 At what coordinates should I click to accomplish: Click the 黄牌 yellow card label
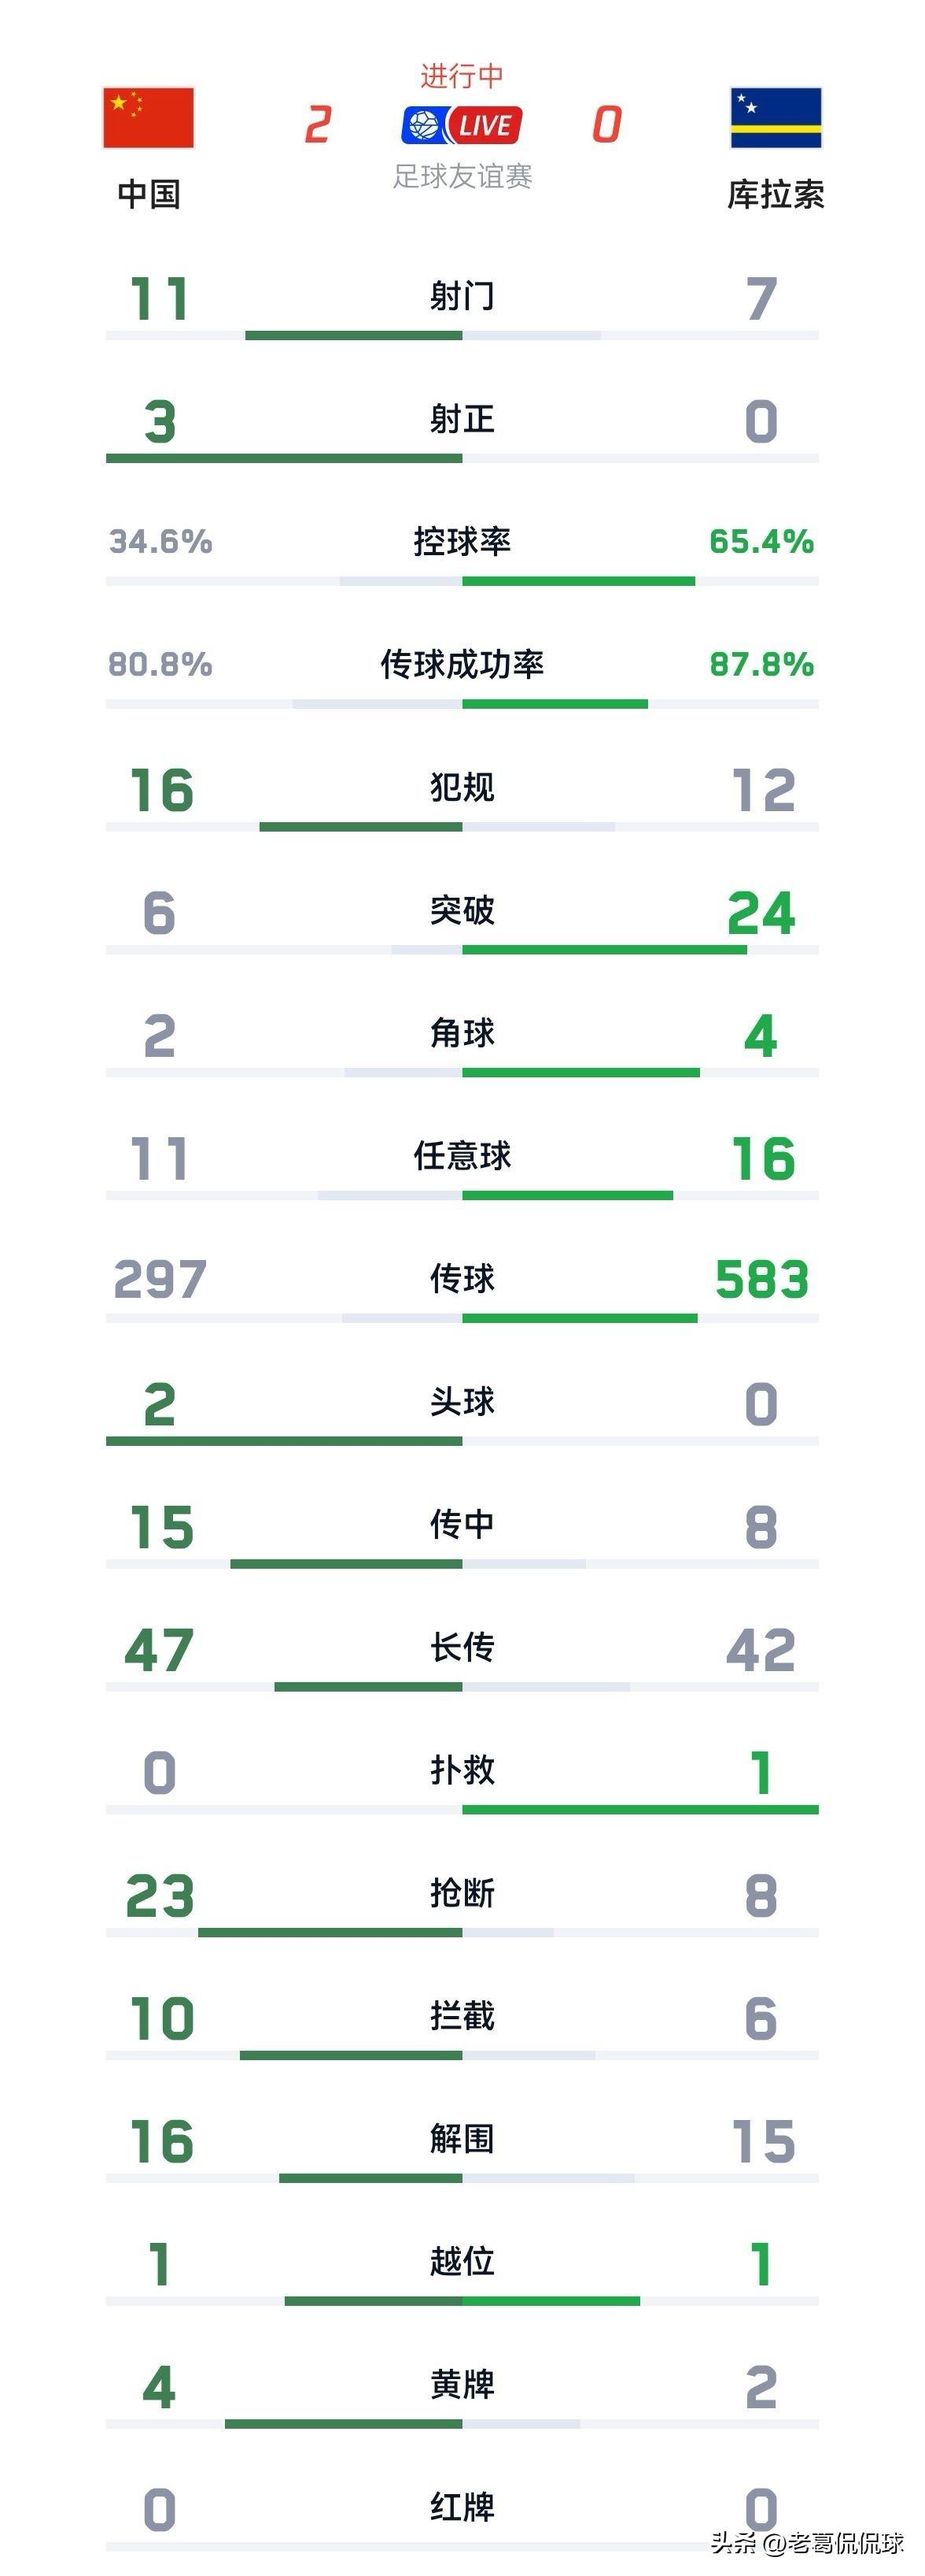[462, 2385]
